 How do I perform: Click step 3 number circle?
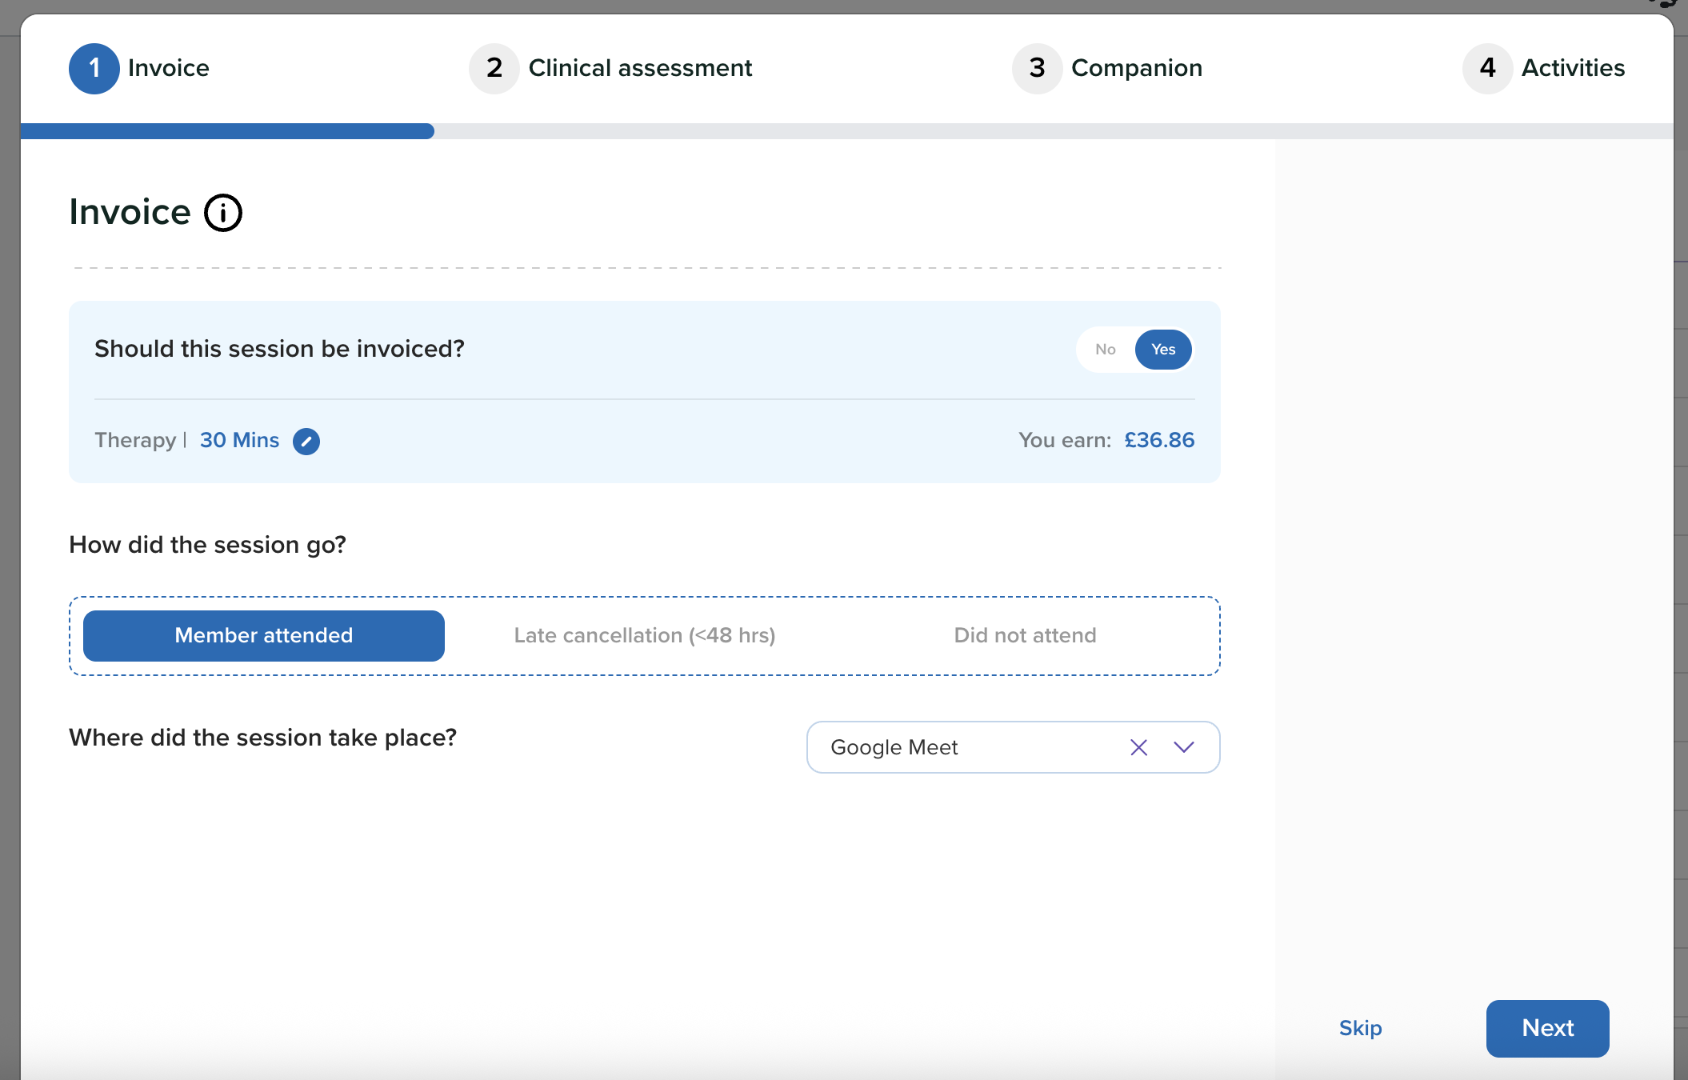coord(1037,69)
